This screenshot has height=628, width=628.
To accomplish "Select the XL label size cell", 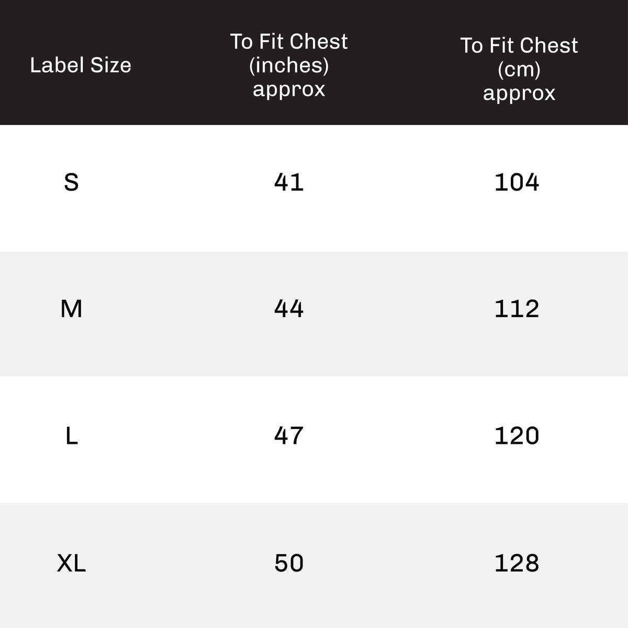I will (x=71, y=564).
